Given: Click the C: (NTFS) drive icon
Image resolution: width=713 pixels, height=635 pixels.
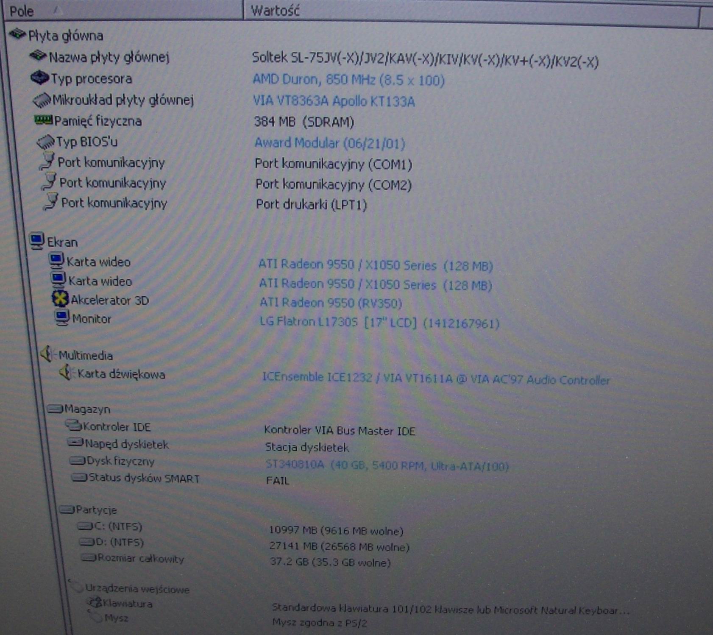Looking at the screenshot, I should point(85,526).
